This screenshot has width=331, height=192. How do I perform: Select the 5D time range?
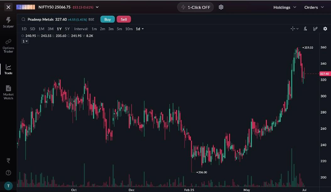coord(32,29)
